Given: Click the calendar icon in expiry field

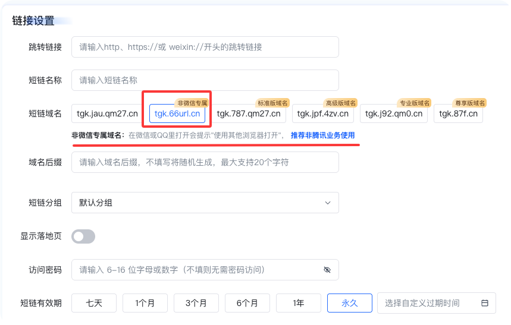Looking at the screenshot, I should click(x=485, y=303).
